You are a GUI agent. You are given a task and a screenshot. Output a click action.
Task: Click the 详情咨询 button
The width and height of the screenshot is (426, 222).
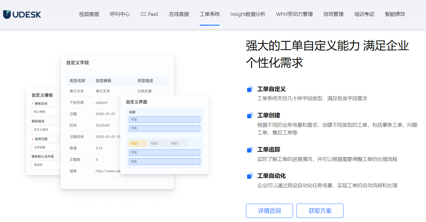click(269, 211)
